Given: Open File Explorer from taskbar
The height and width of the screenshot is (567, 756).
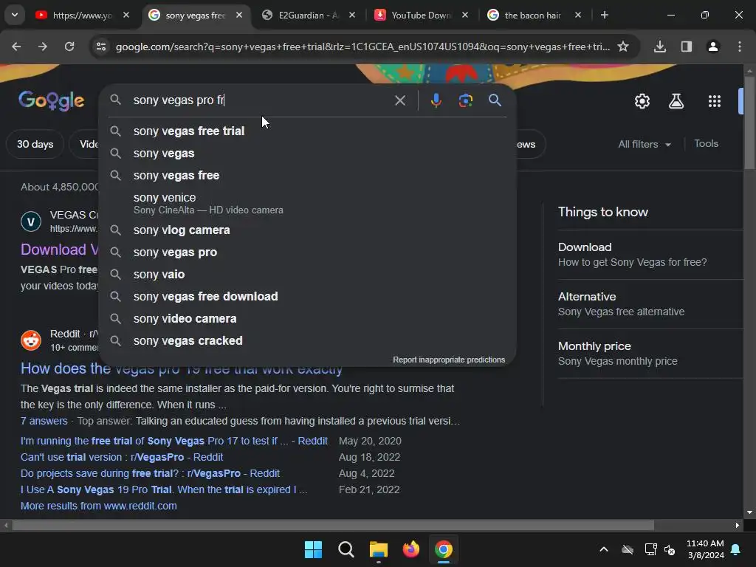Looking at the screenshot, I should click(379, 549).
